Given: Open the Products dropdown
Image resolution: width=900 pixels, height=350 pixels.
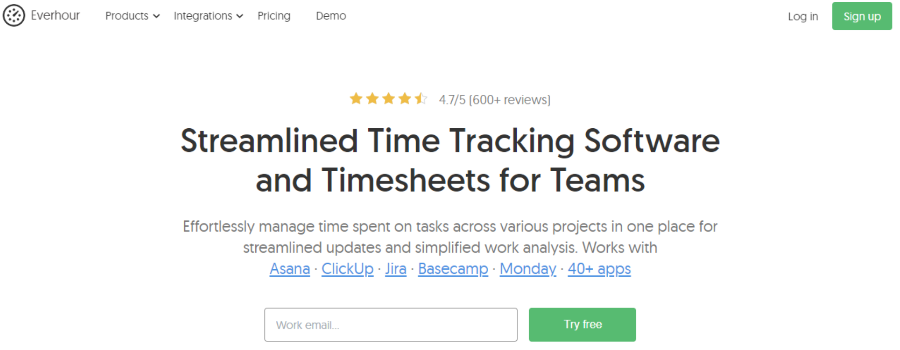Looking at the screenshot, I should 127,16.
